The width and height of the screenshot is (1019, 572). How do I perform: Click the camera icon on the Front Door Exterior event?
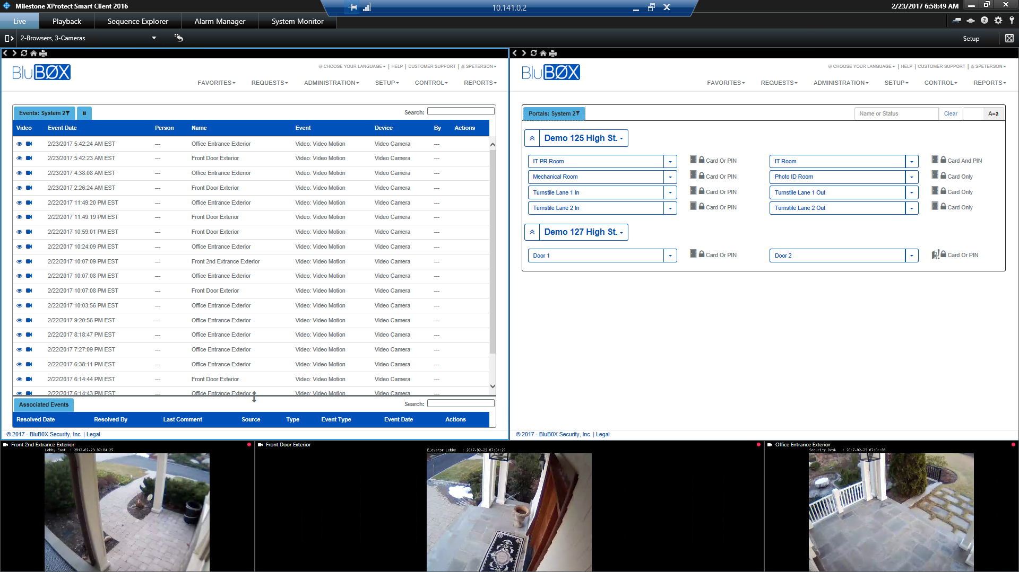(x=30, y=158)
